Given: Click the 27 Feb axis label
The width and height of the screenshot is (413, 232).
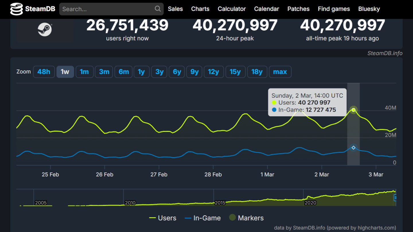Looking at the screenshot, I should pos(159,174).
